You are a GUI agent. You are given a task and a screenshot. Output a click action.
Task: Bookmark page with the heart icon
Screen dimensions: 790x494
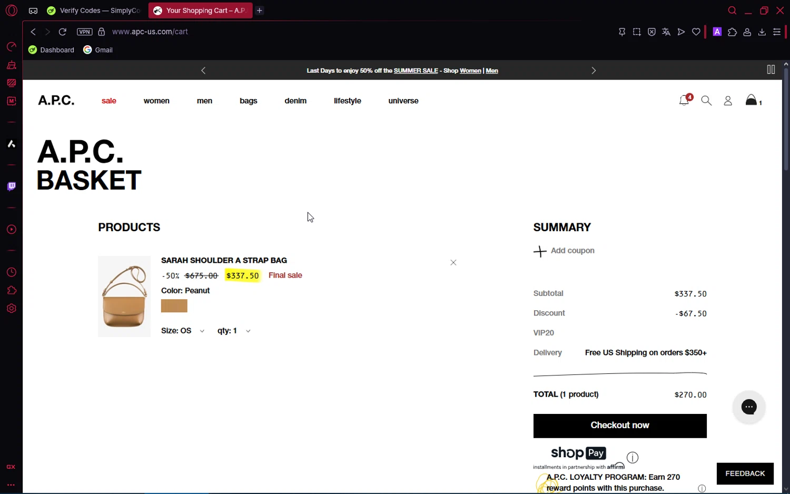[x=696, y=32]
